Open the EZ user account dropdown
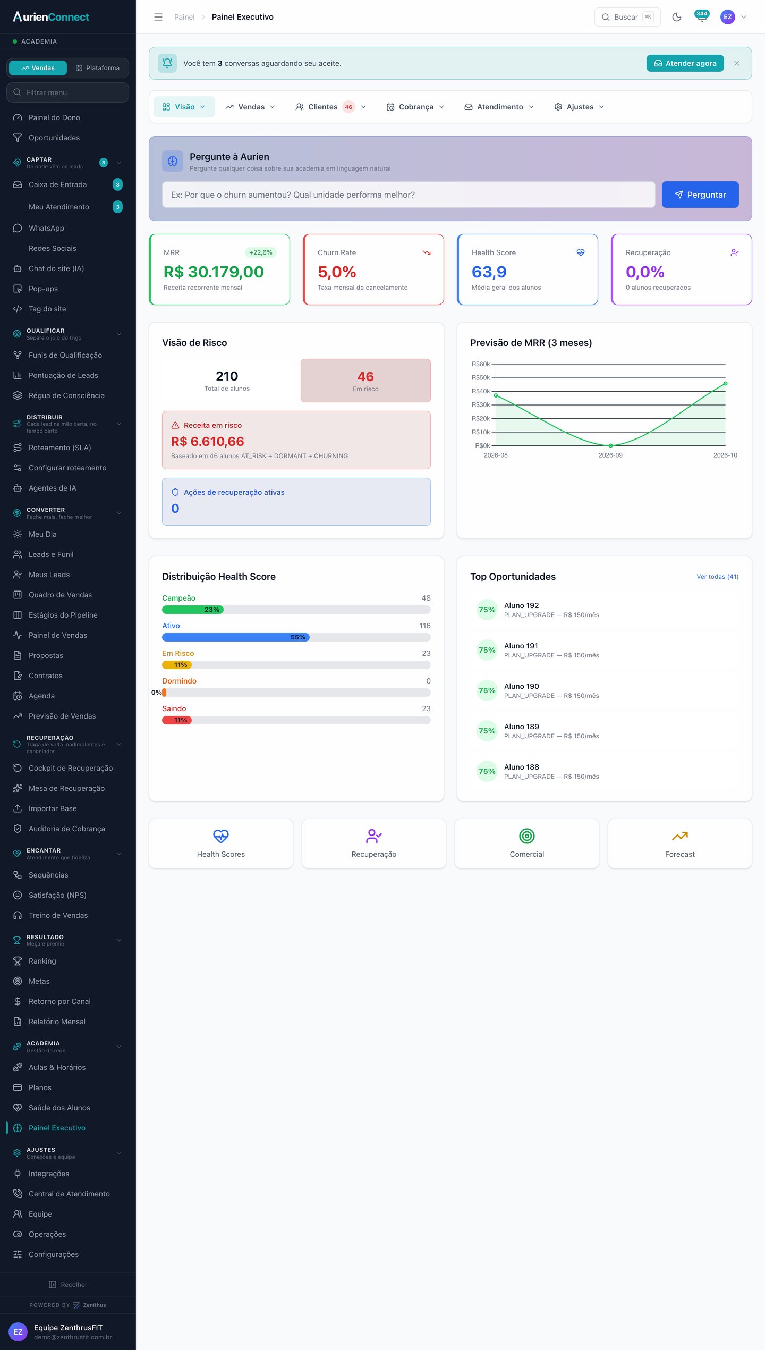 point(734,17)
